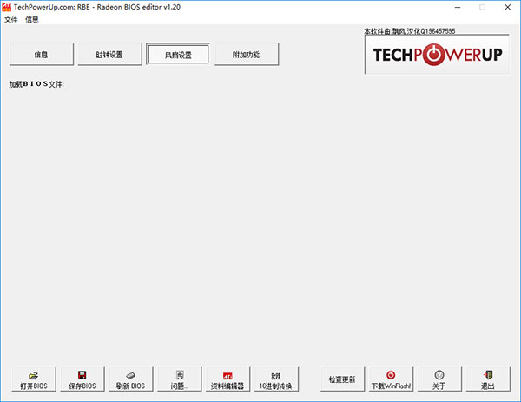
Task: Click the RBE app icon in title bar
Action: click(6, 7)
